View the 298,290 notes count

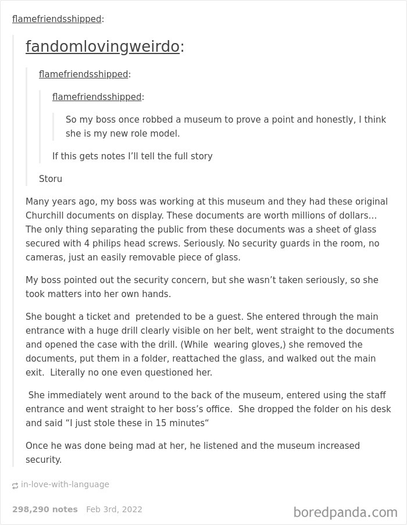45,510
